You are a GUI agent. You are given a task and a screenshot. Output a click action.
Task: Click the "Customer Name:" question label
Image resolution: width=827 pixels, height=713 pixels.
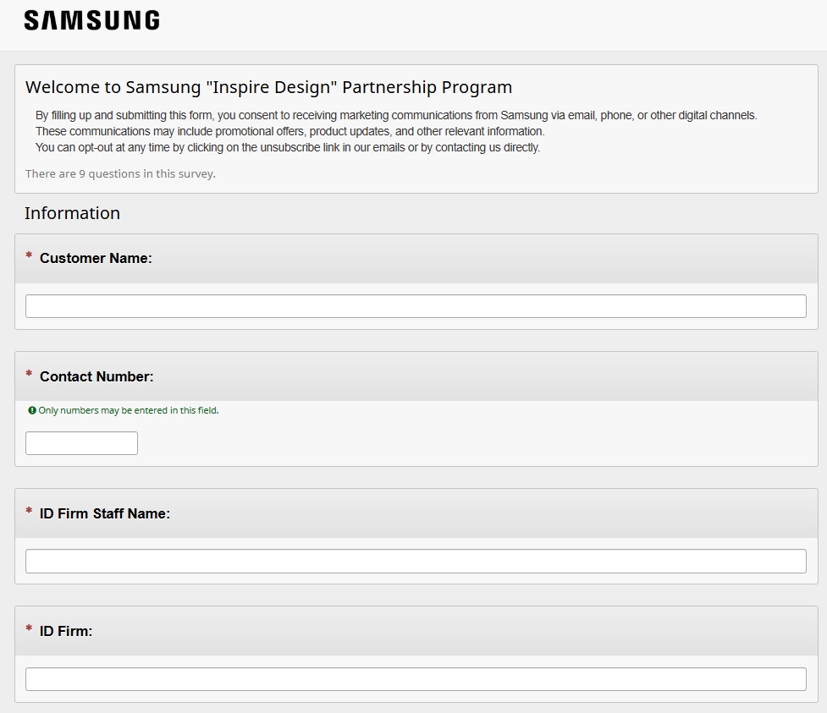96,258
